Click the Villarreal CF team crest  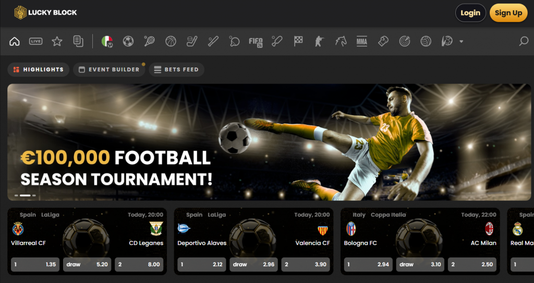[x=18, y=229]
